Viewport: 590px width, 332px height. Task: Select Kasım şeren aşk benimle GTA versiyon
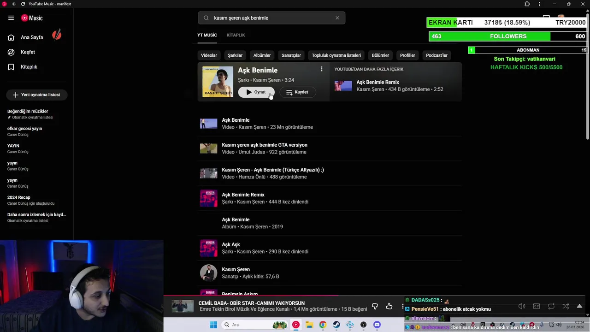[x=330, y=148]
